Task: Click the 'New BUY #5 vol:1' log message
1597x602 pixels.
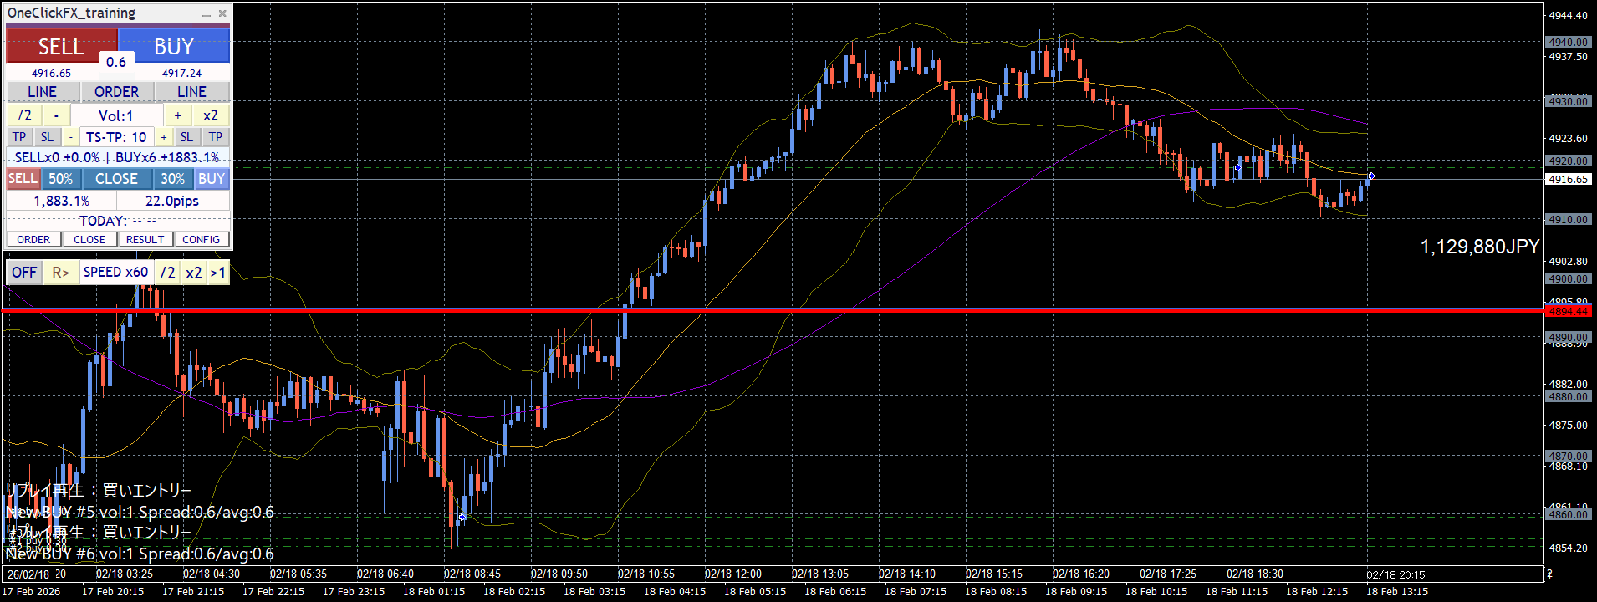Action: 140,512
